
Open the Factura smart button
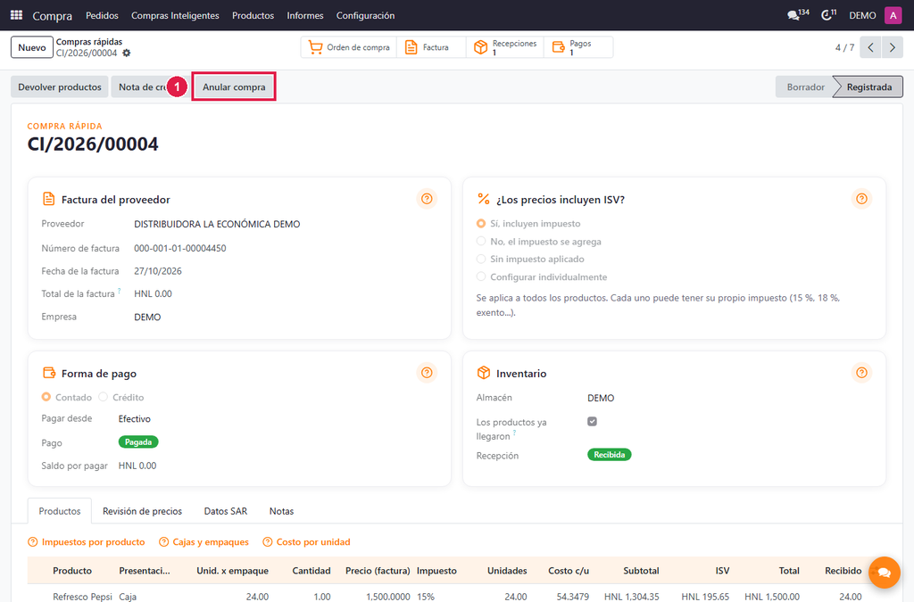click(431, 47)
